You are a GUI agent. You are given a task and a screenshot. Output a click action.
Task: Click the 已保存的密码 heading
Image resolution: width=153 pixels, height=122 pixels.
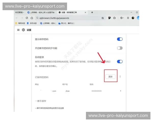point(42,77)
